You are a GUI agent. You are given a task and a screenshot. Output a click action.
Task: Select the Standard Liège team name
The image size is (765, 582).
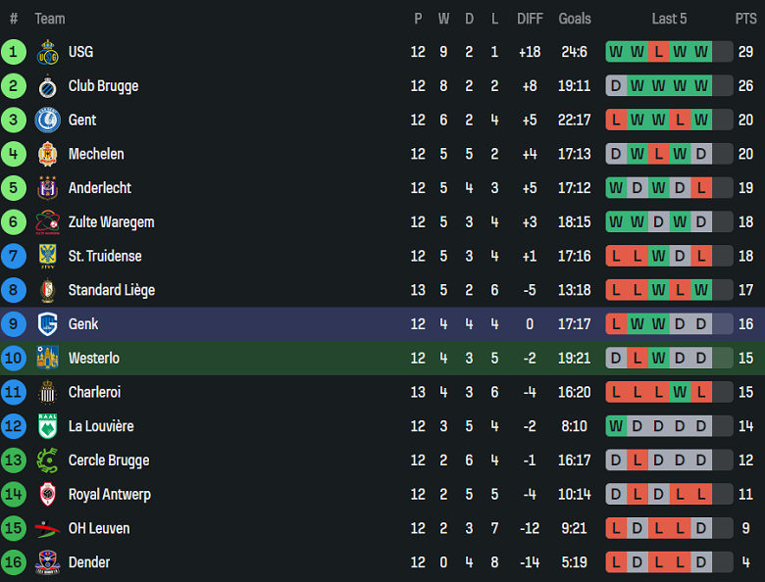[111, 290]
